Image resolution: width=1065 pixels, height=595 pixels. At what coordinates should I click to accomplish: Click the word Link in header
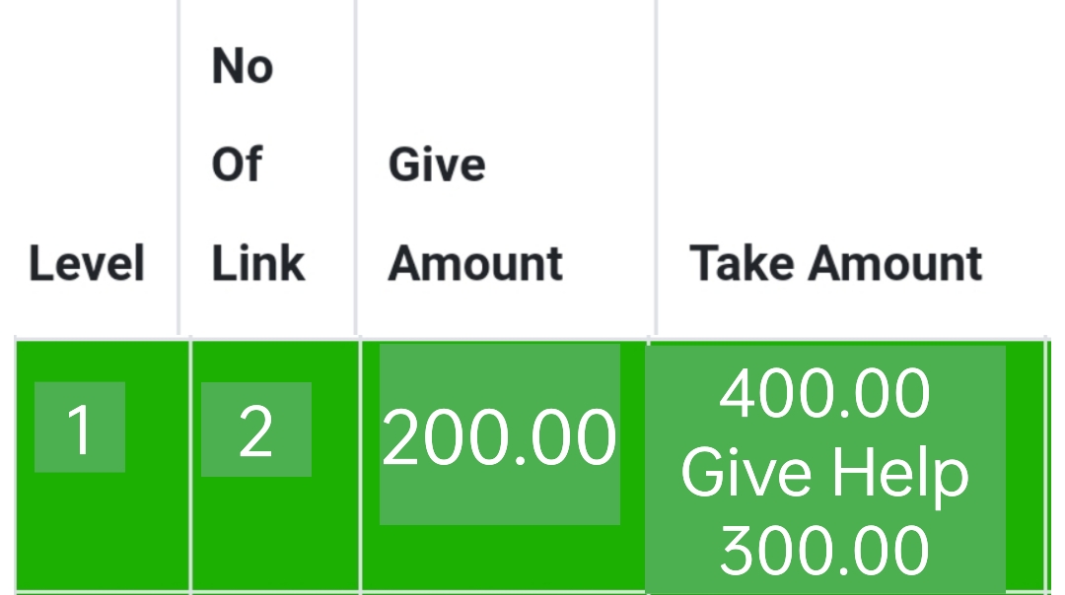(x=257, y=263)
